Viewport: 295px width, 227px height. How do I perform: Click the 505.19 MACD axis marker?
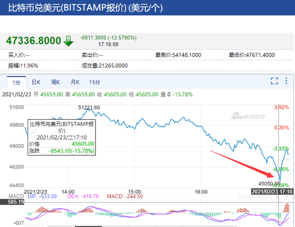[12, 202]
